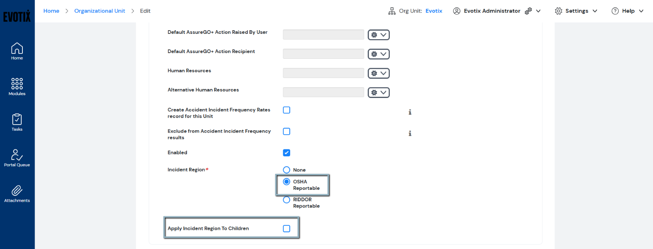Select the RIDDOR Reportable radio option

point(287,200)
